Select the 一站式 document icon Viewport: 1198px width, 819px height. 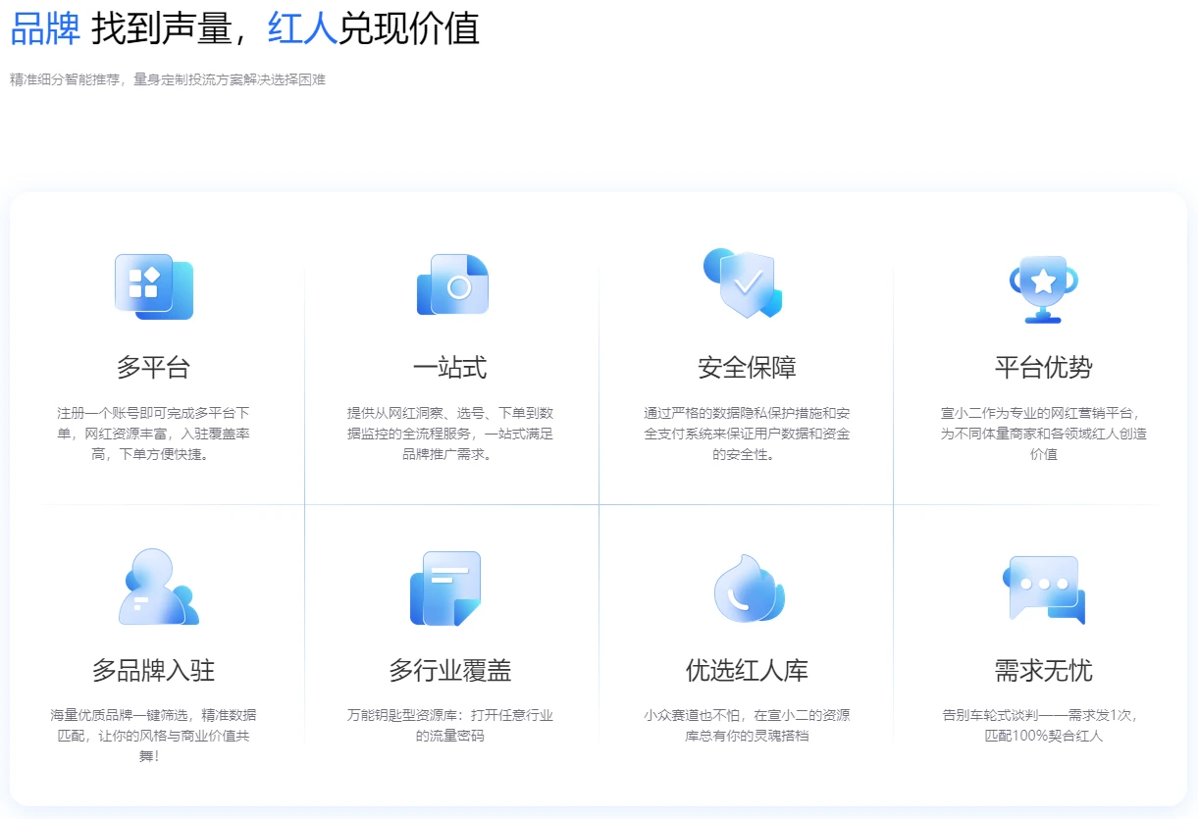point(451,285)
